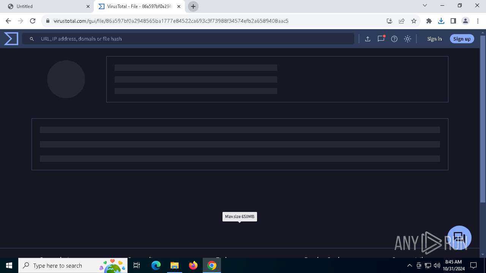Viewport: 486px width, 273px height.
Task: Click the Sign in link
Action: click(434, 39)
